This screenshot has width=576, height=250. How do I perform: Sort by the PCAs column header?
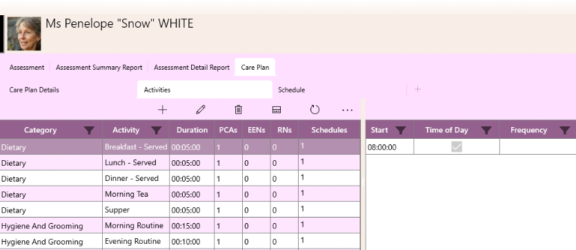click(228, 130)
